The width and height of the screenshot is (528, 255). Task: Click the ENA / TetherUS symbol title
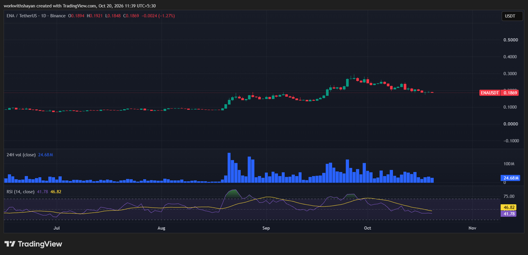21,16
